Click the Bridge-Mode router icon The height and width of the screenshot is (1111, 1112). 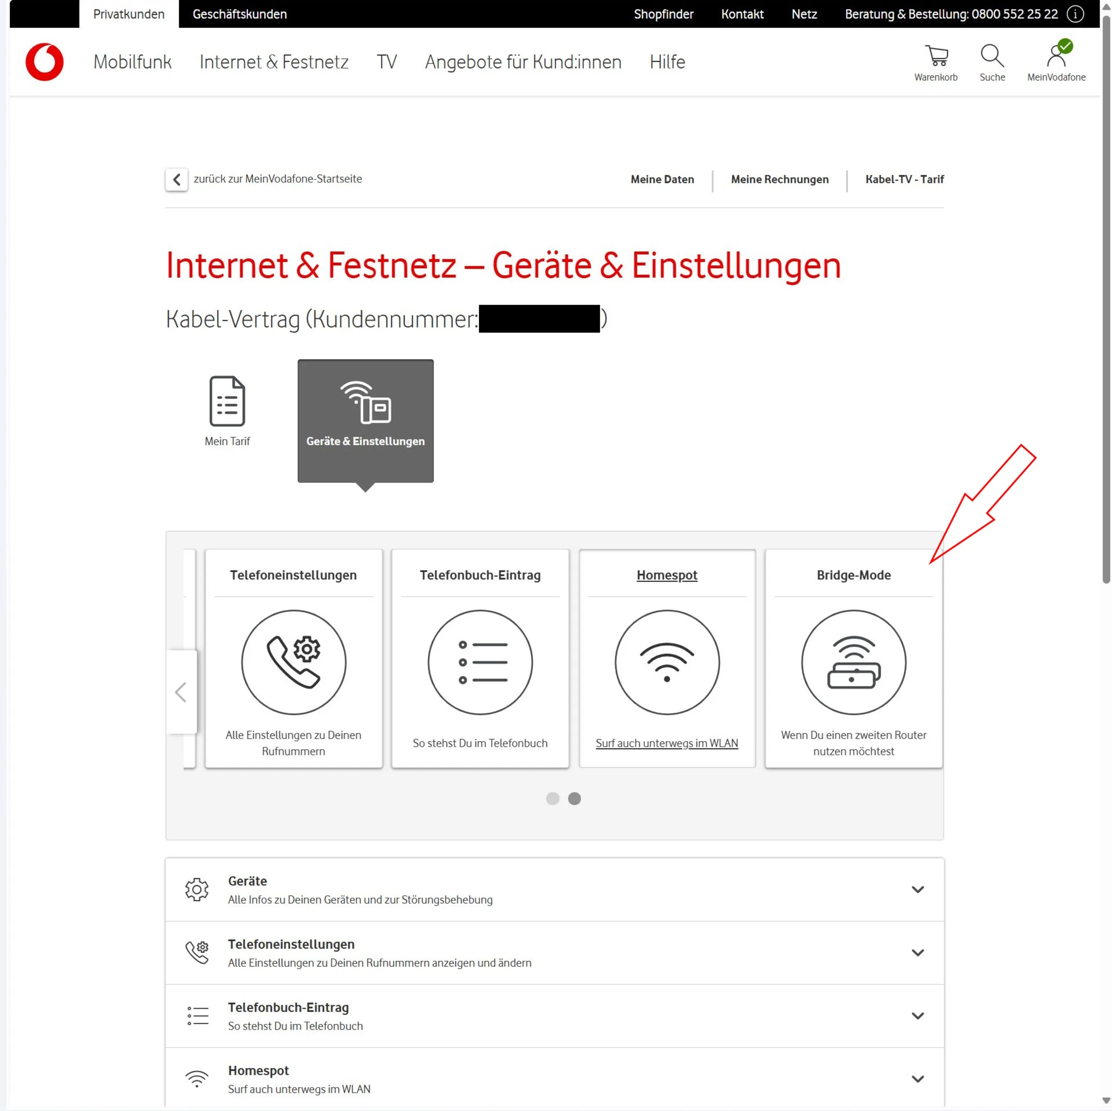[853, 662]
